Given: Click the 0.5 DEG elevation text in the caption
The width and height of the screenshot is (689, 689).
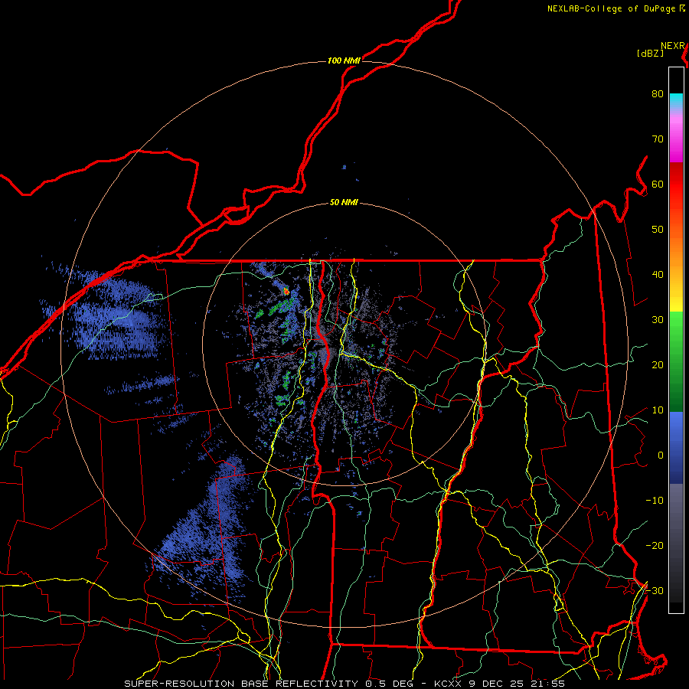Looking at the screenshot, I should coord(389,684).
